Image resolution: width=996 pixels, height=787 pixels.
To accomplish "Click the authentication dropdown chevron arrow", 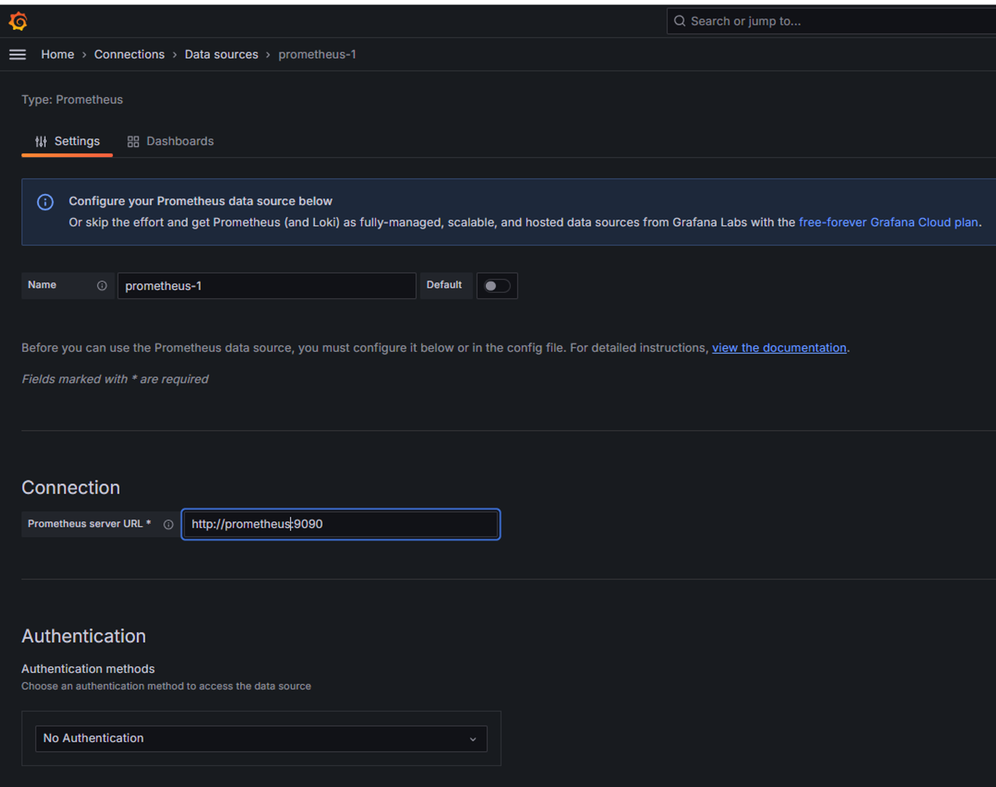I will coord(473,739).
